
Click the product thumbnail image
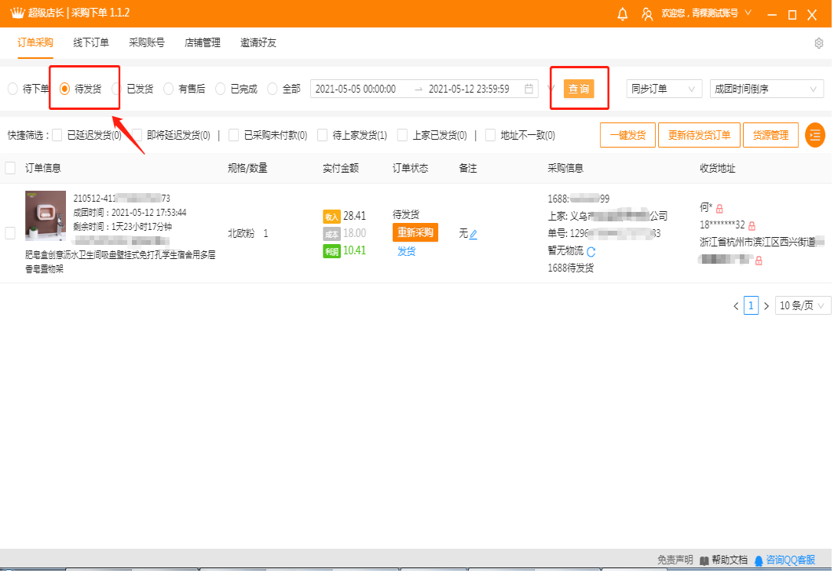click(x=46, y=216)
